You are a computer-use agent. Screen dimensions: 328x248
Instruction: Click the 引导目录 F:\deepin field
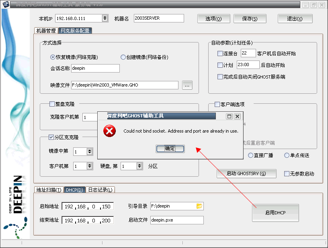point(177,206)
